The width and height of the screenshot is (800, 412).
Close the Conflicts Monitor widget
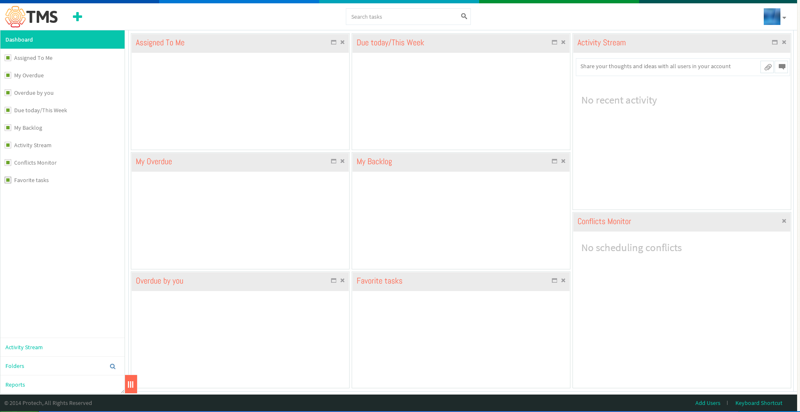[x=784, y=221]
